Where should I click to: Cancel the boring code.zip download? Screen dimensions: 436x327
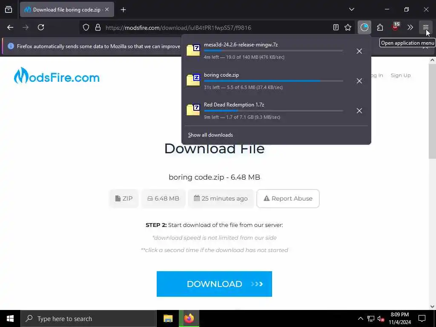tap(359, 81)
